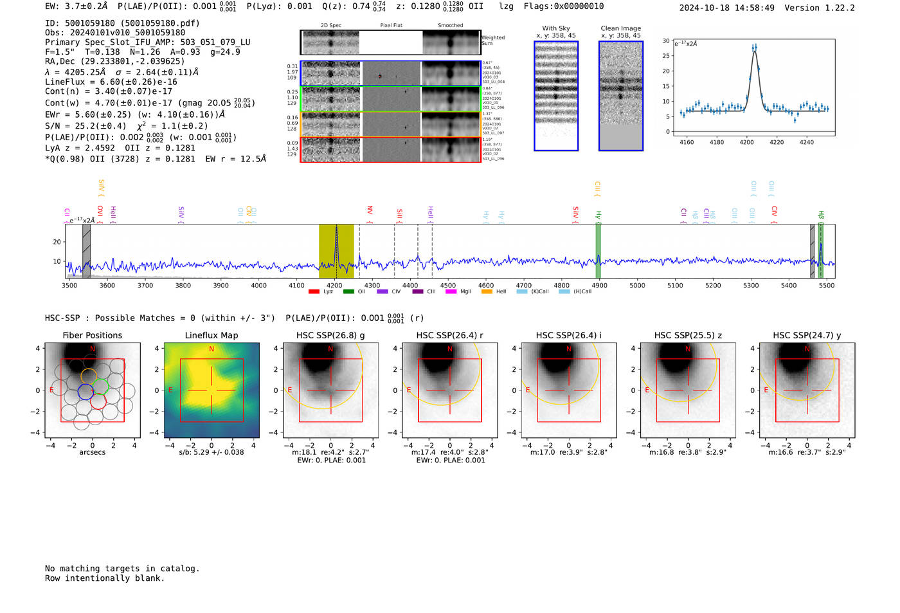Click the 2024-10-18 14:58:49 timestamp

click(x=726, y=8)
